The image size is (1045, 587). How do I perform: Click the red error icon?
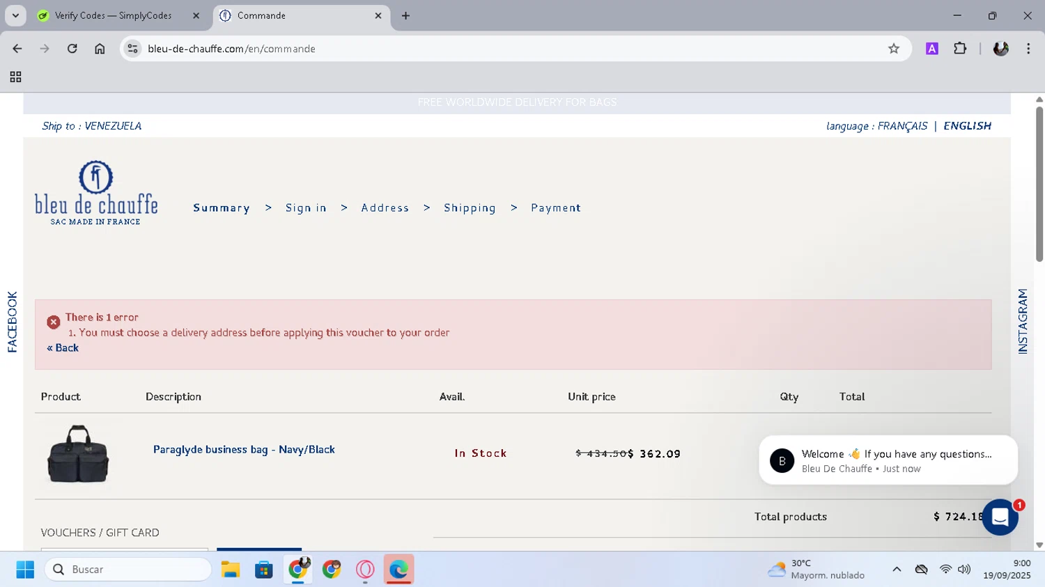(x=54, y=322)
